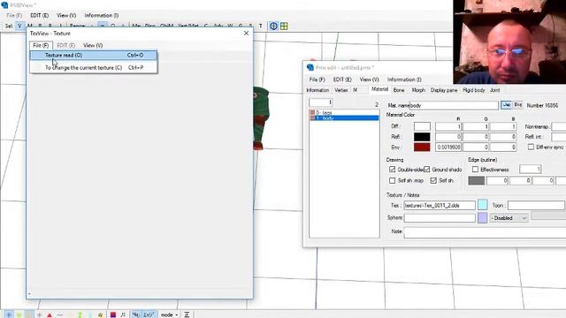566x318 pixels.
Task: Click the material index field showing 1
Action: click(320, 102)
